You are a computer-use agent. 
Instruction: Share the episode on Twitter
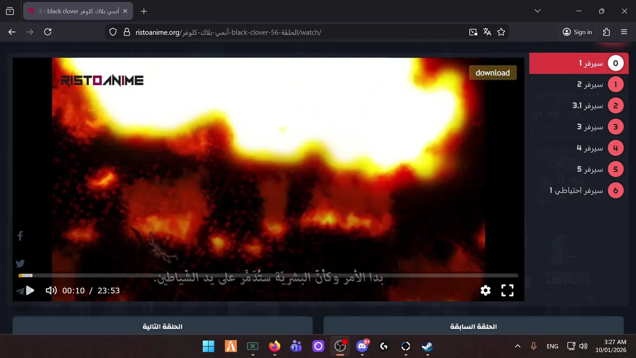point(20,264)
